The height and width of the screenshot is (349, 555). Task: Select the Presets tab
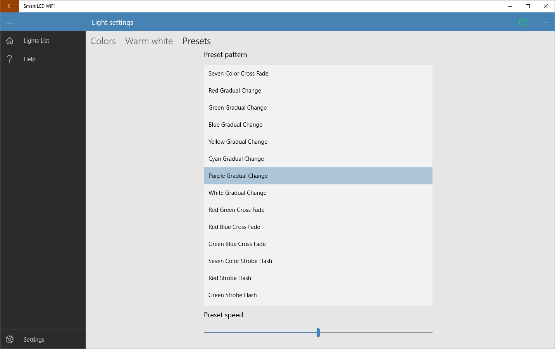(197, 41)
